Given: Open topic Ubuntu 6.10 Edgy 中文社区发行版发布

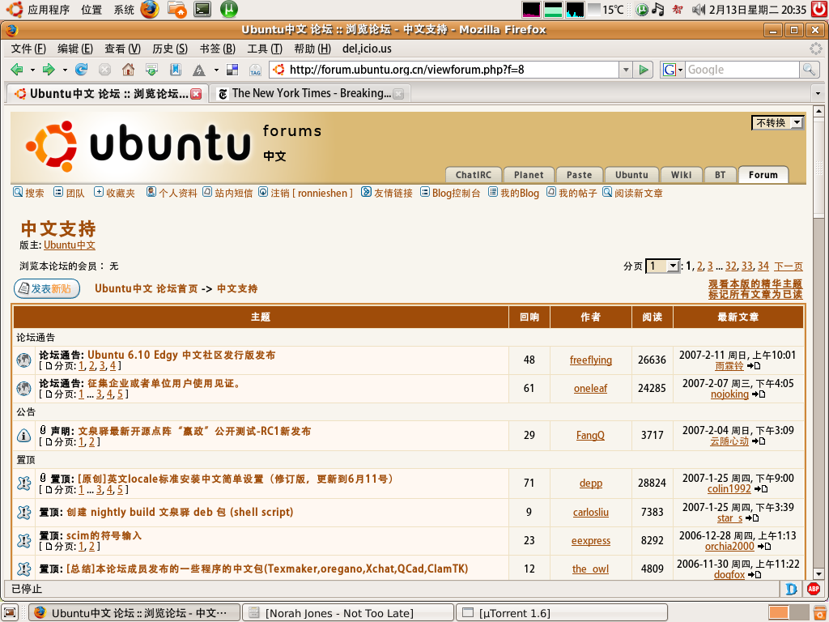Looking at the screenshot, I should [x=181, y=355].
